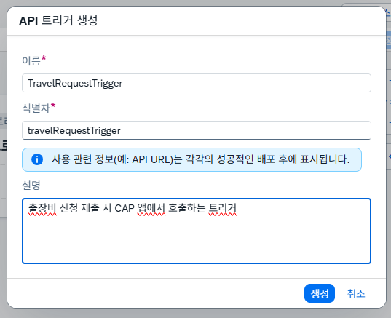This screenshot has height=318, width=391.
Task: Click the blue information icon in message strip
Action: [x=37, y=159]
